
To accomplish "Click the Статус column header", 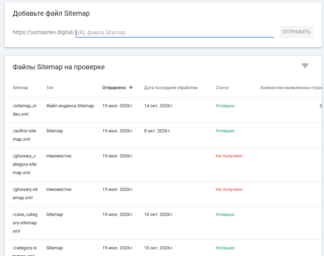I will pyautogui.click(x=222, y=88).
